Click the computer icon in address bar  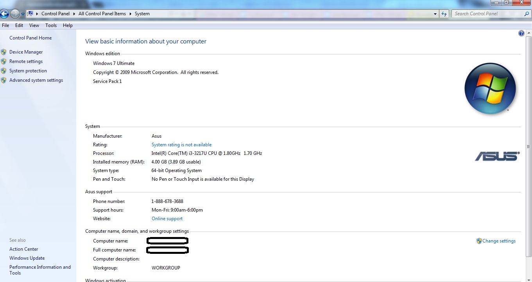(x=30, y=14)
